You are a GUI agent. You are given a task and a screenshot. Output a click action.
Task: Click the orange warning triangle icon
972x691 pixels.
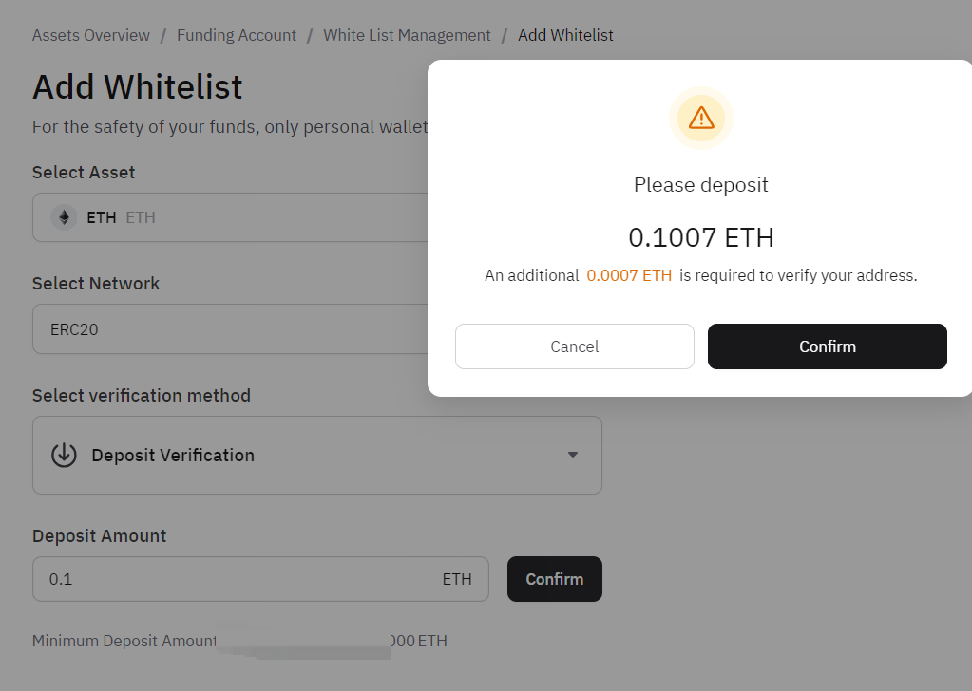(701, 118)
